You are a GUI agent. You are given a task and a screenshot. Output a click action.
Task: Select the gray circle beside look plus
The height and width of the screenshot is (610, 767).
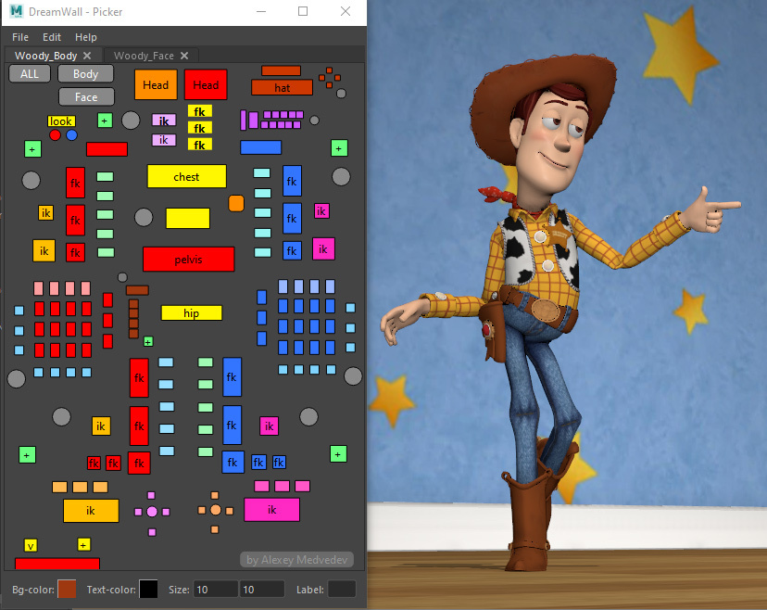[x=131, y=120]
